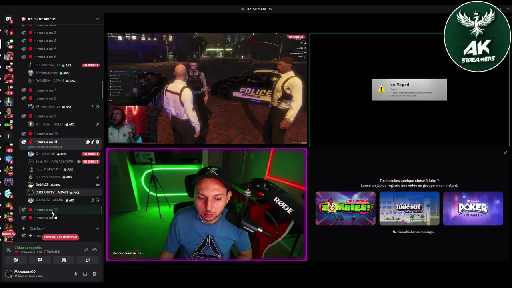This screenshot has width=512, height=288.
Task: Join voice channel STREAM ON 12
Action: [x=60, y=210]
